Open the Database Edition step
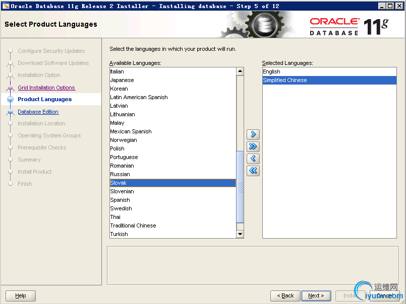406x304 pixels. [x=38, y=112]
